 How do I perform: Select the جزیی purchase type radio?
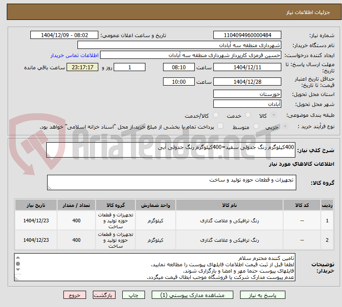click(285, 126)
